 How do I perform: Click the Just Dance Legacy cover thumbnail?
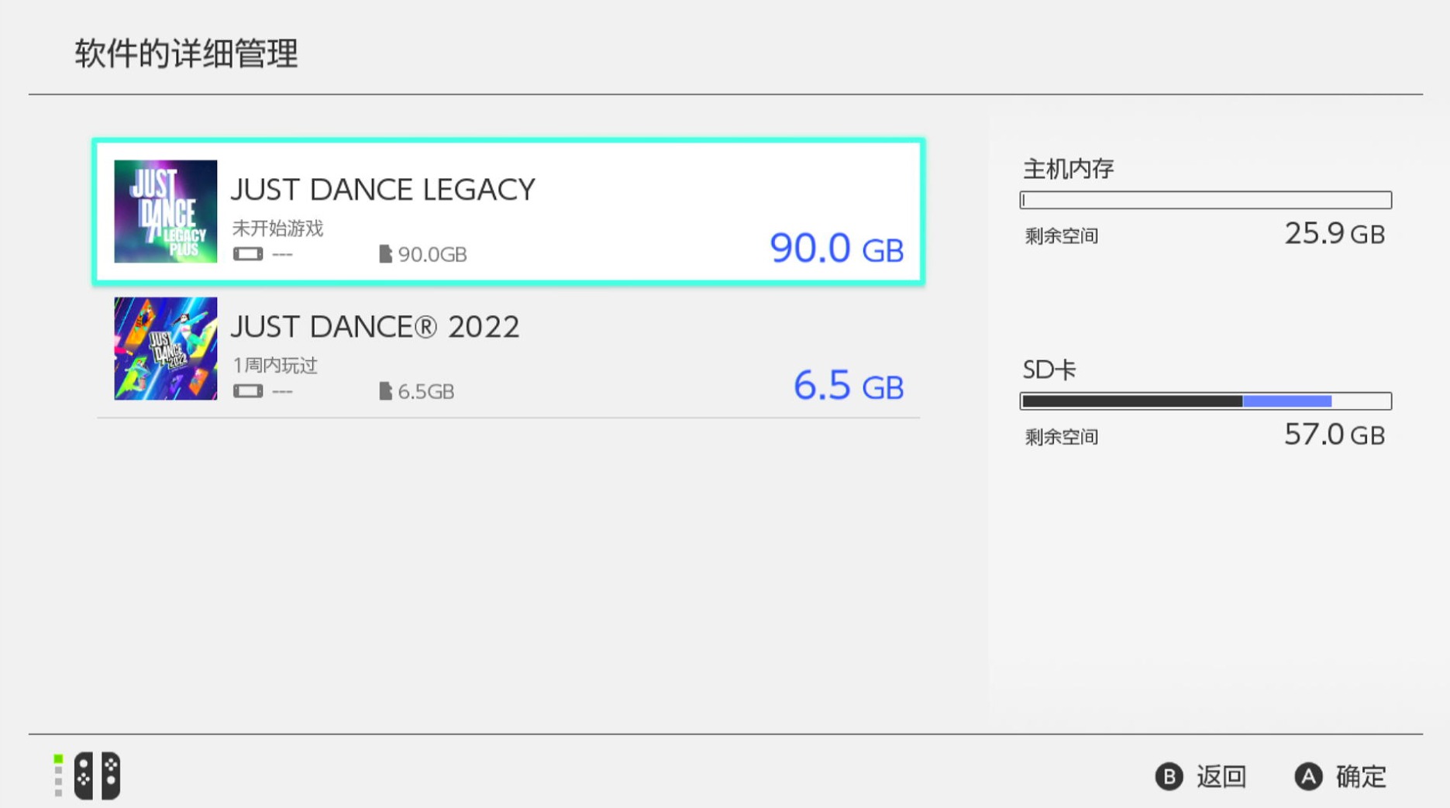165,211
